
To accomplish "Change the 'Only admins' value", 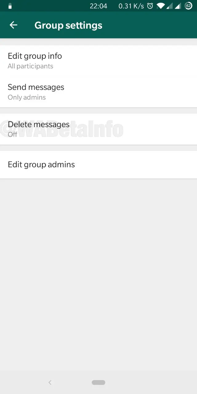I will 27,97.
